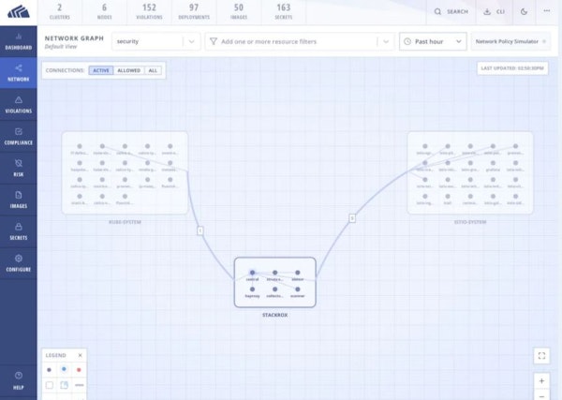Go to the Images sidebar page
This screenshot has width=562, height=400.
(19, 200)
